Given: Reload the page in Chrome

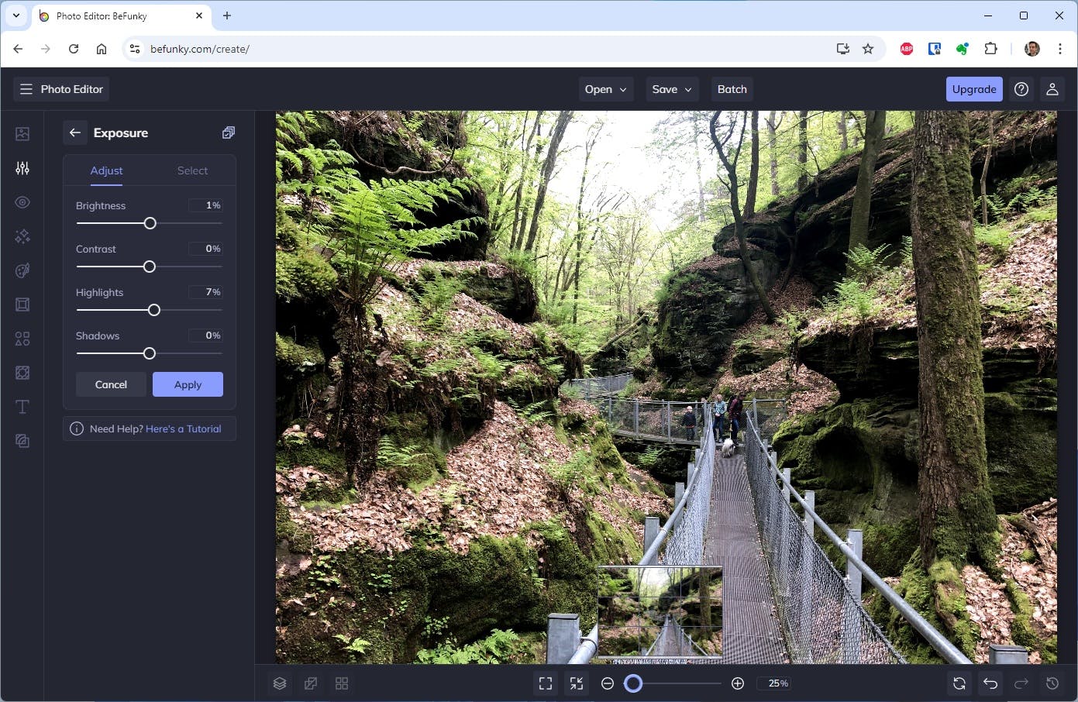Looking at the screenshot, I should click(74, 49).
